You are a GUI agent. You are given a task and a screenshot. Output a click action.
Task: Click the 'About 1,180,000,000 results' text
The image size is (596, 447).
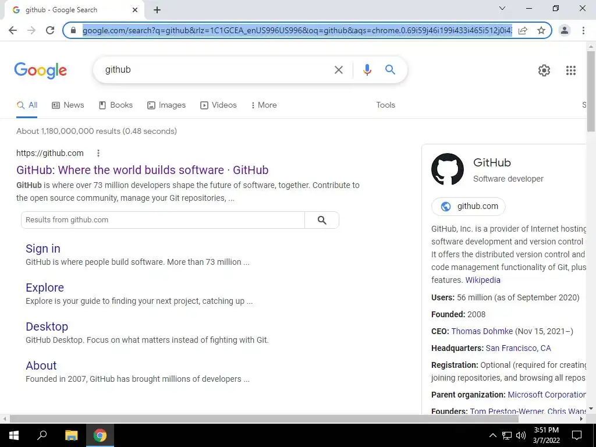[97, 131]
